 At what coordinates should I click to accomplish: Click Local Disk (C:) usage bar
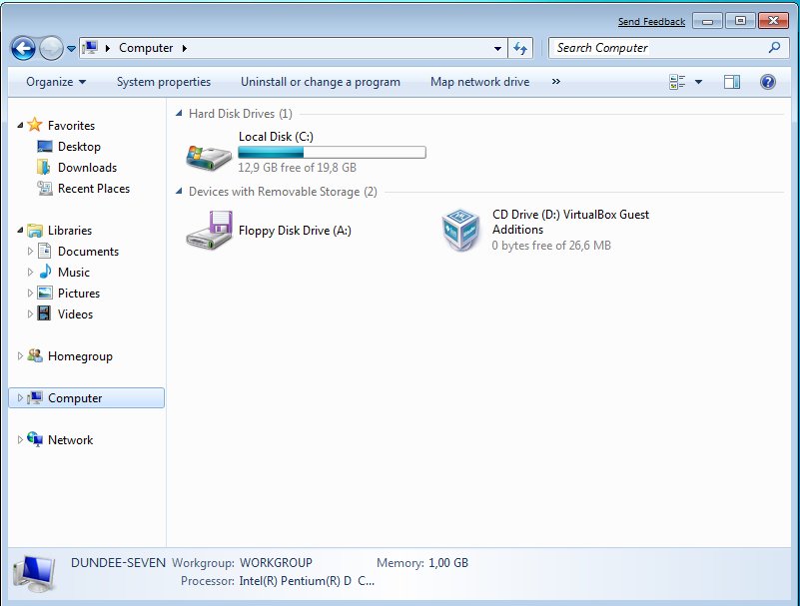tap(332, 152)
